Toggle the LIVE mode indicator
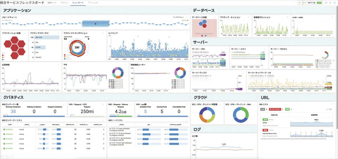The width and height of the screenshot is (338, 159). click(304, 3)
